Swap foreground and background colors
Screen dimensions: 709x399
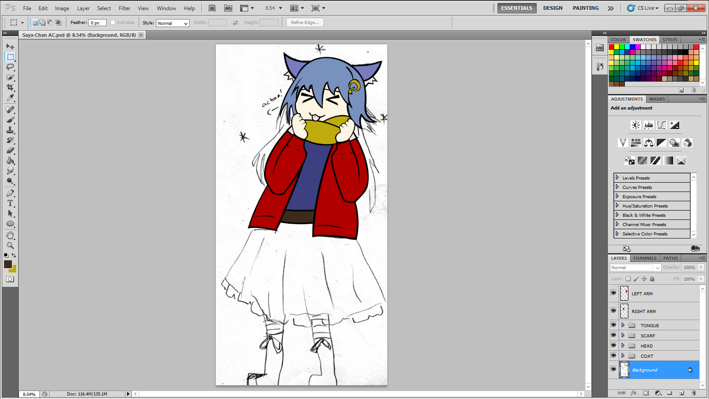(14, 255)
